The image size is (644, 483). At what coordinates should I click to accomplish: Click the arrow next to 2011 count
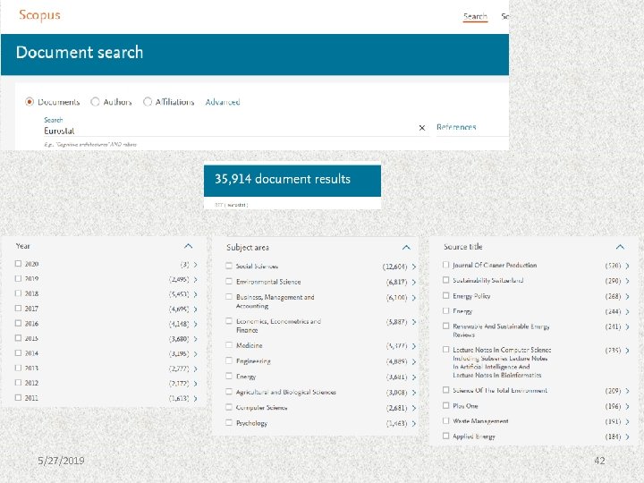click(196, 398)
